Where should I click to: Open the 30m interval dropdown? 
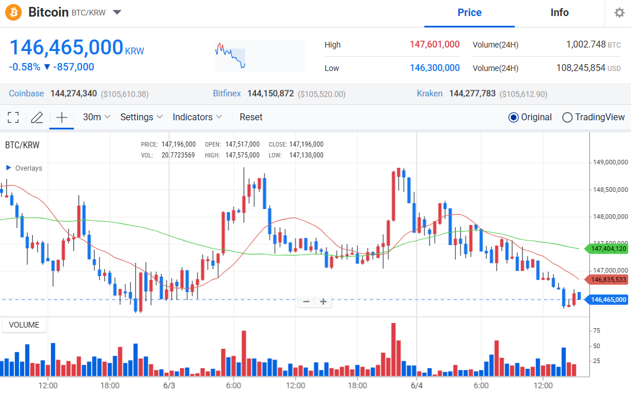(x=96, y=117)
